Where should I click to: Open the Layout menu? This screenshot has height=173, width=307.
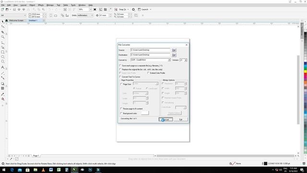pos(24,5)
